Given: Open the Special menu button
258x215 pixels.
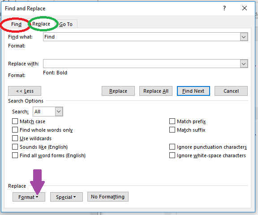Looking at the screenshot, I should click(x=66, y=197).
